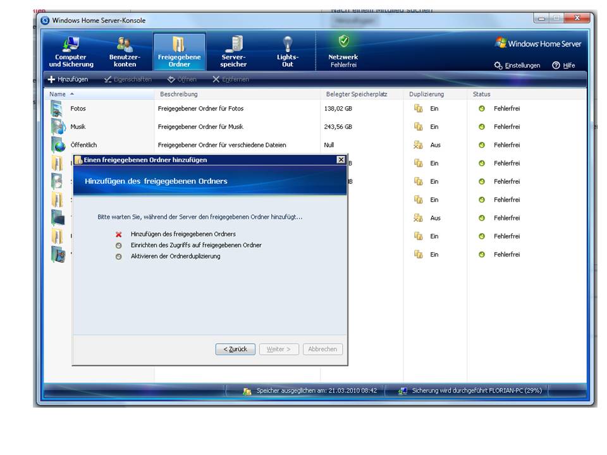Click description 'Freigegebener Ordner für Fotos'
The image size is (607, 455).
pos(200,109)
